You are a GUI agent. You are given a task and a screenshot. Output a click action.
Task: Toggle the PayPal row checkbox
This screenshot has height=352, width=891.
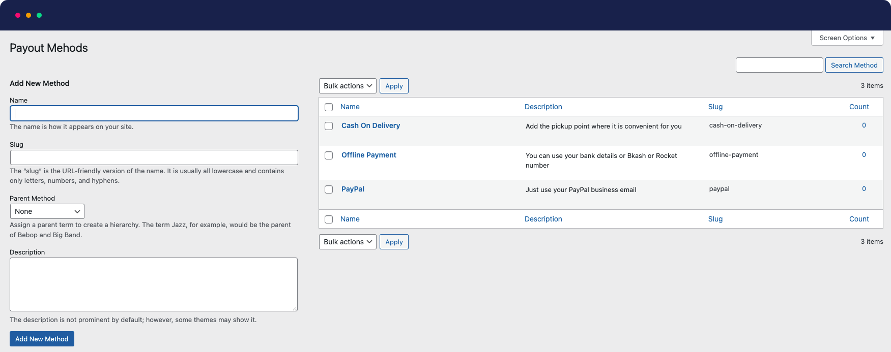coord(329,189)
